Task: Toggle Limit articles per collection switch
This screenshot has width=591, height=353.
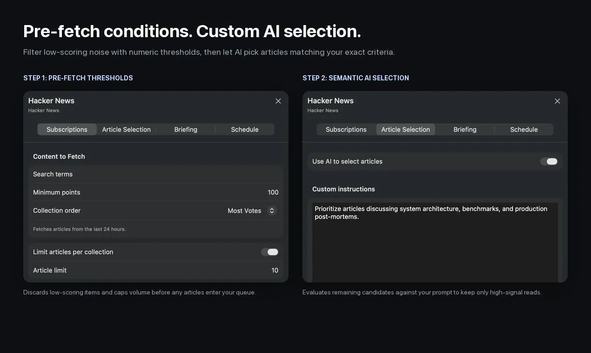Action: (x=270, y=252)
